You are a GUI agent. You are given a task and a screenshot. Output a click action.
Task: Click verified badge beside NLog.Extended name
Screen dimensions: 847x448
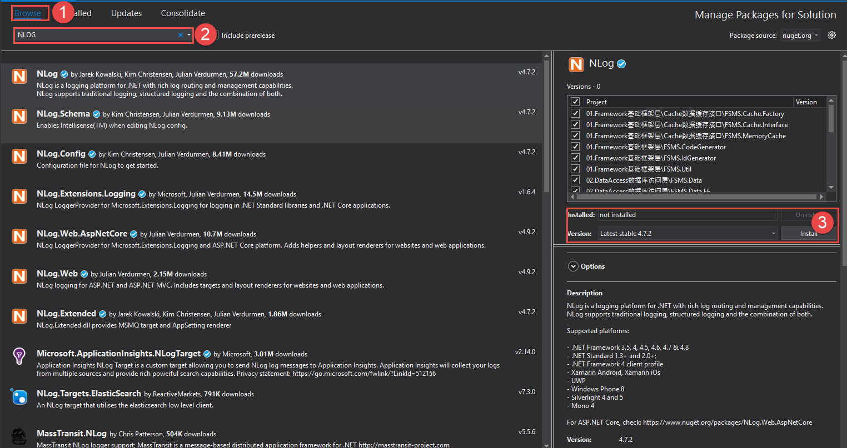point(102,314)
